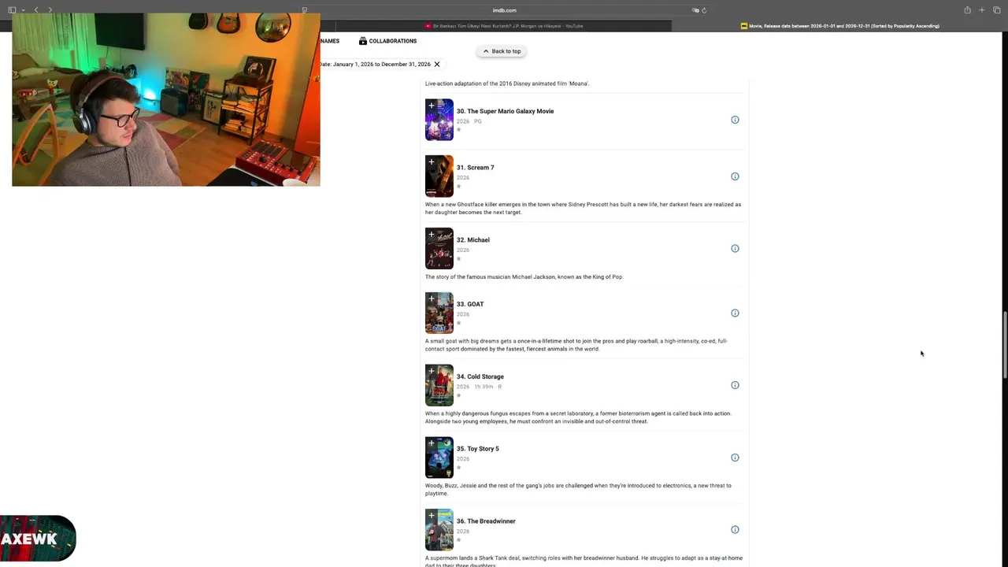Add Scream 7 to watchlist ribbon
This screenshot has width=1008, height=567.
pos(431,161)
